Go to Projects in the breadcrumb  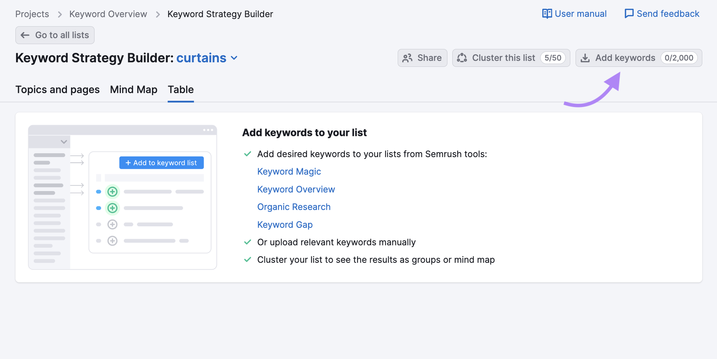[32, 14]
